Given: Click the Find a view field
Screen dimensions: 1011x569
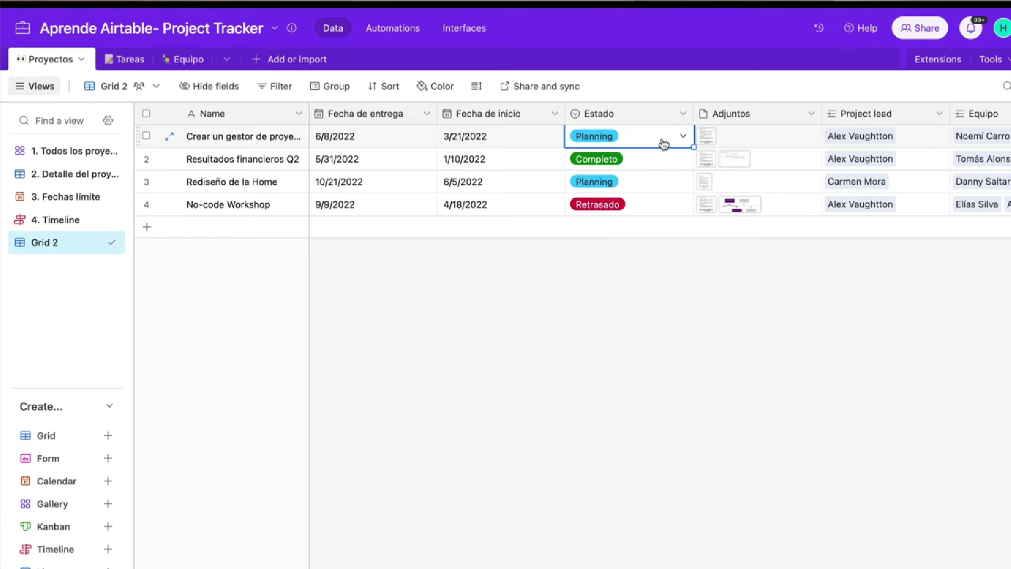Looking at the screenshot, I should tap(60, 121).
